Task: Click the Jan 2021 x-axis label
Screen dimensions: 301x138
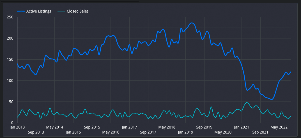Action: point(242,127)
